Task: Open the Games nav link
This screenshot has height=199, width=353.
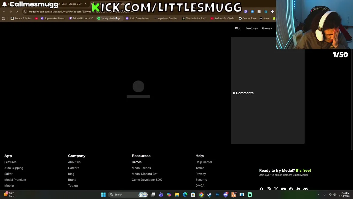Action: pos(267,28)
